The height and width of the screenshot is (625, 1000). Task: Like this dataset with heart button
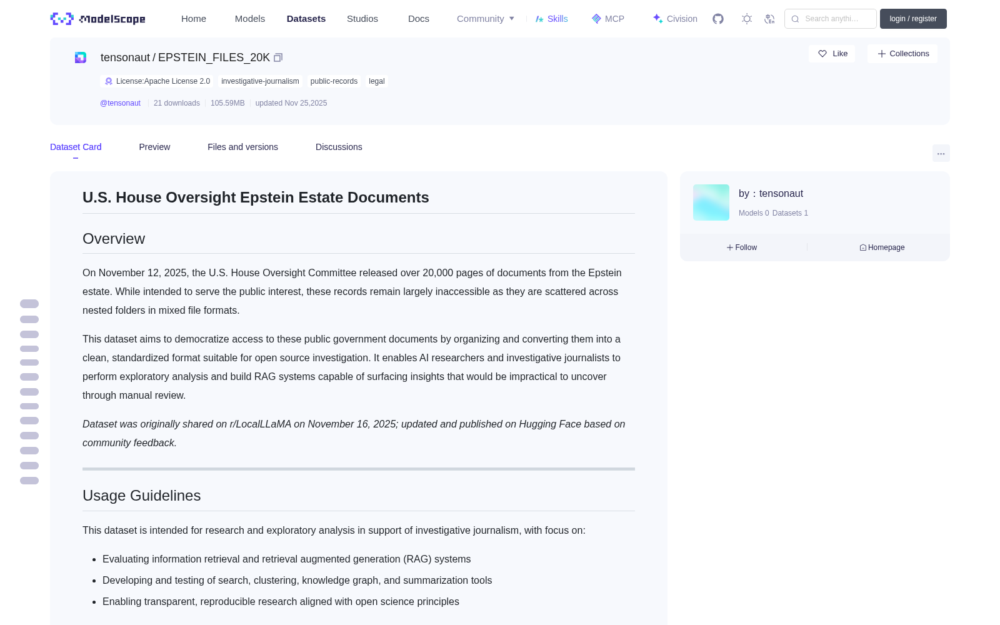(832, 54)
